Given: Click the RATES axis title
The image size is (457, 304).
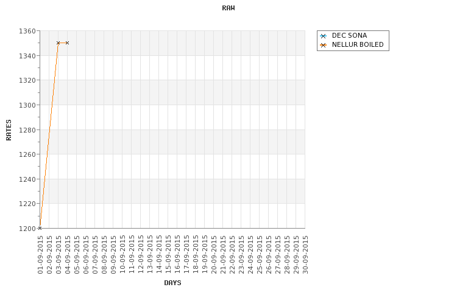Looking at the screenshot, I should (9, 130).
